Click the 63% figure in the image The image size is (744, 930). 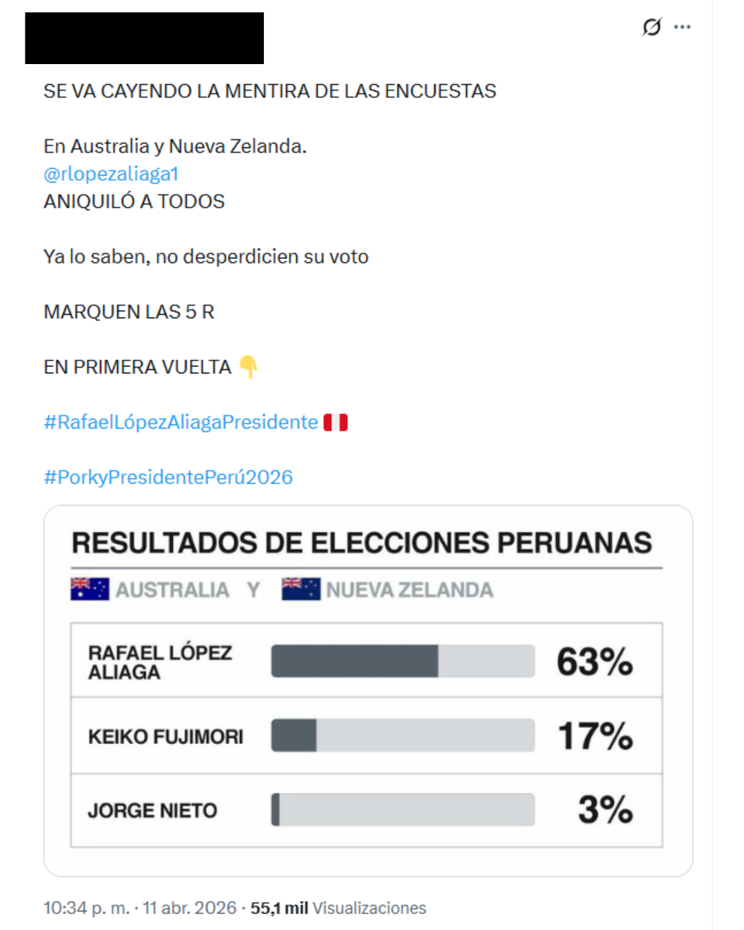[x=595, y=661]
